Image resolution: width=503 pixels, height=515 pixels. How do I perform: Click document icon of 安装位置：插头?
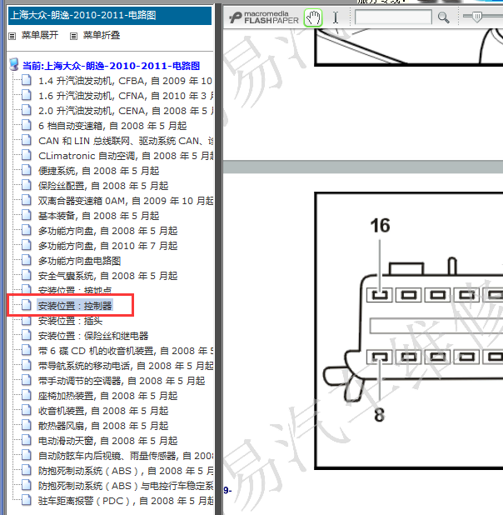point(27,320)
